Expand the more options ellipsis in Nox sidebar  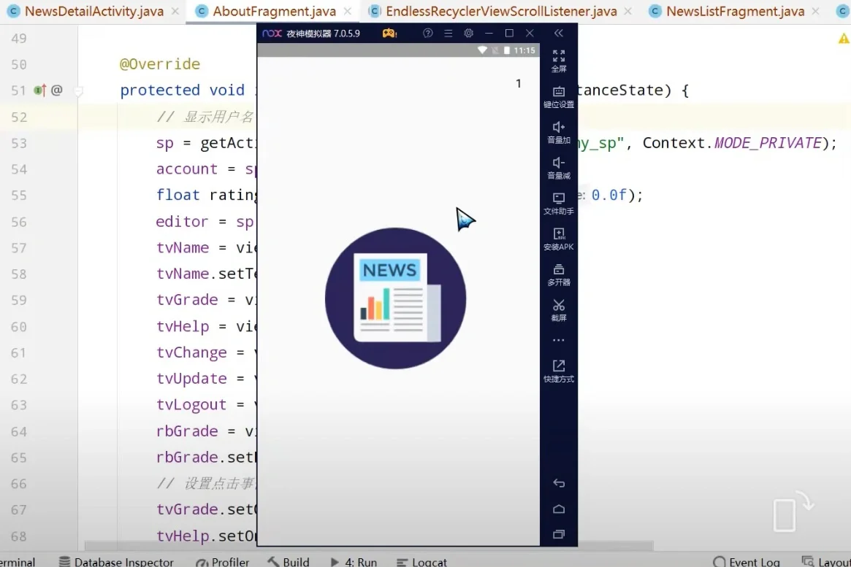pos(559,339)
